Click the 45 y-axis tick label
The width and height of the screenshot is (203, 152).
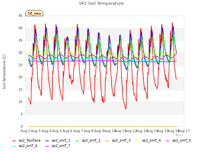point(20,16)
